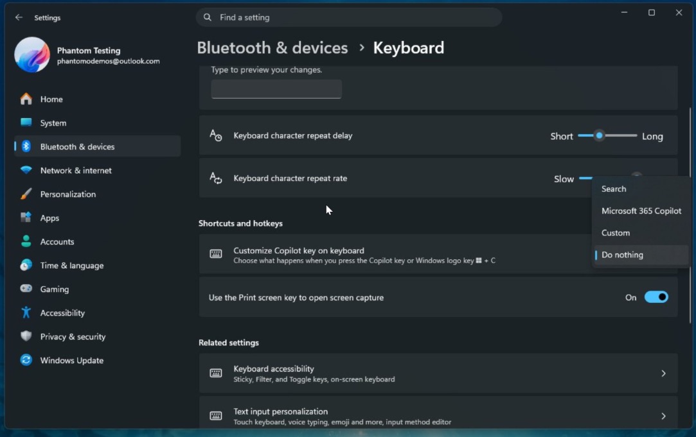Click the Windows Update arrows icon
The width and height of the screenshot is (696, 437).
pos(26,360)
